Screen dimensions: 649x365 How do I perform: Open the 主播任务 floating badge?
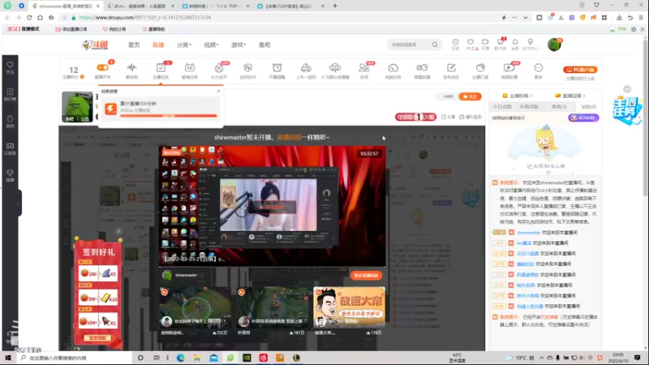point(627,110)
